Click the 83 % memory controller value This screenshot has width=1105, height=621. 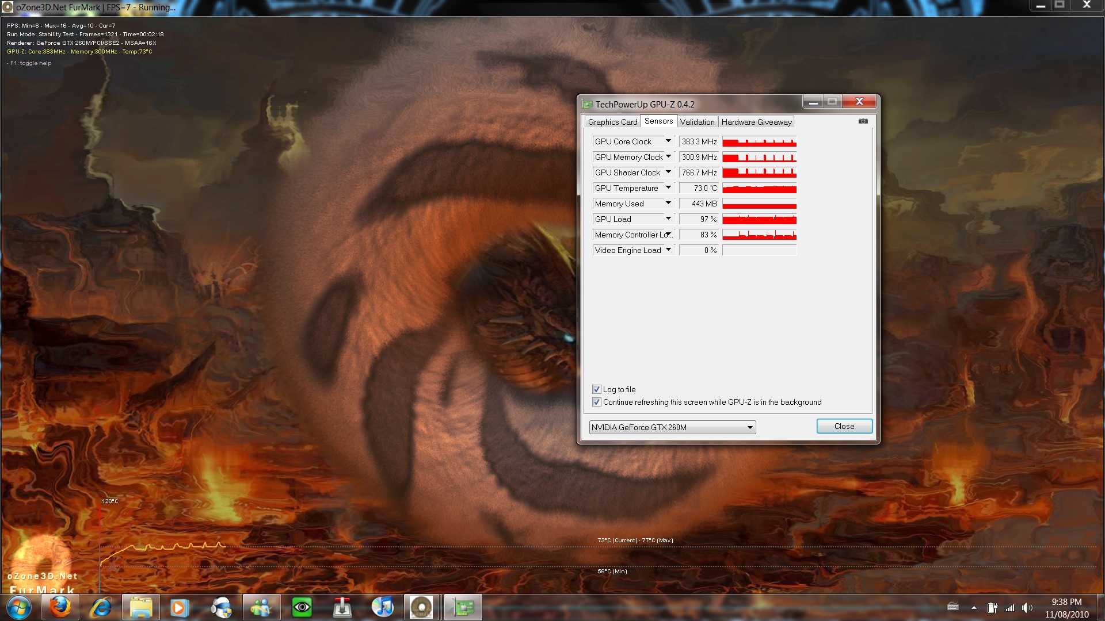point(699,235)
